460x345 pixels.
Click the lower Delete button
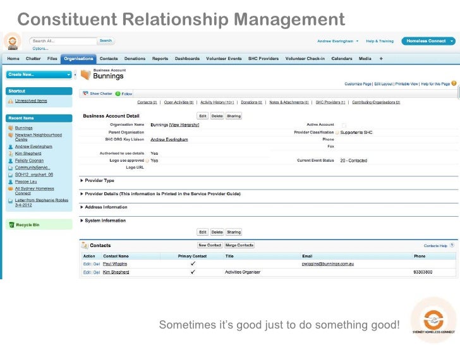[x=217, y=232]
